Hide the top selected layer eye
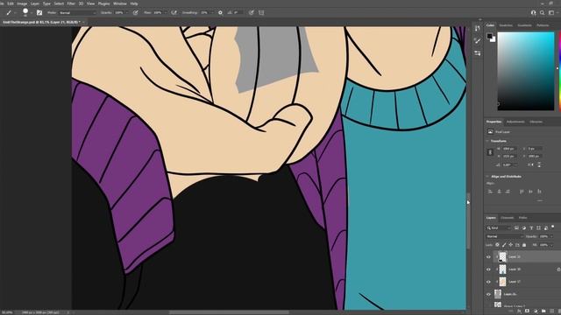 (x=489, y=256)
